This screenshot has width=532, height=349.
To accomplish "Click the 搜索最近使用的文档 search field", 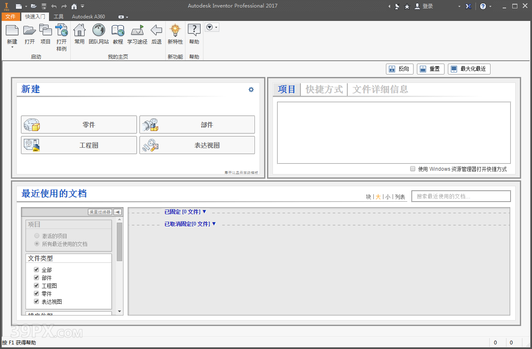I will coord(461,196).
